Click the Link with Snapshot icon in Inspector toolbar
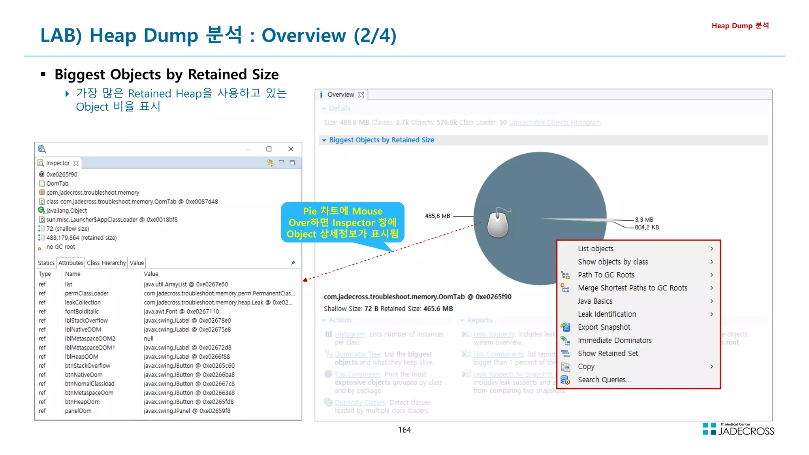 [x=270, y=163]
